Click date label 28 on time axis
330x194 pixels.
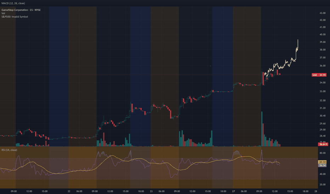click(x=316, y=191)
